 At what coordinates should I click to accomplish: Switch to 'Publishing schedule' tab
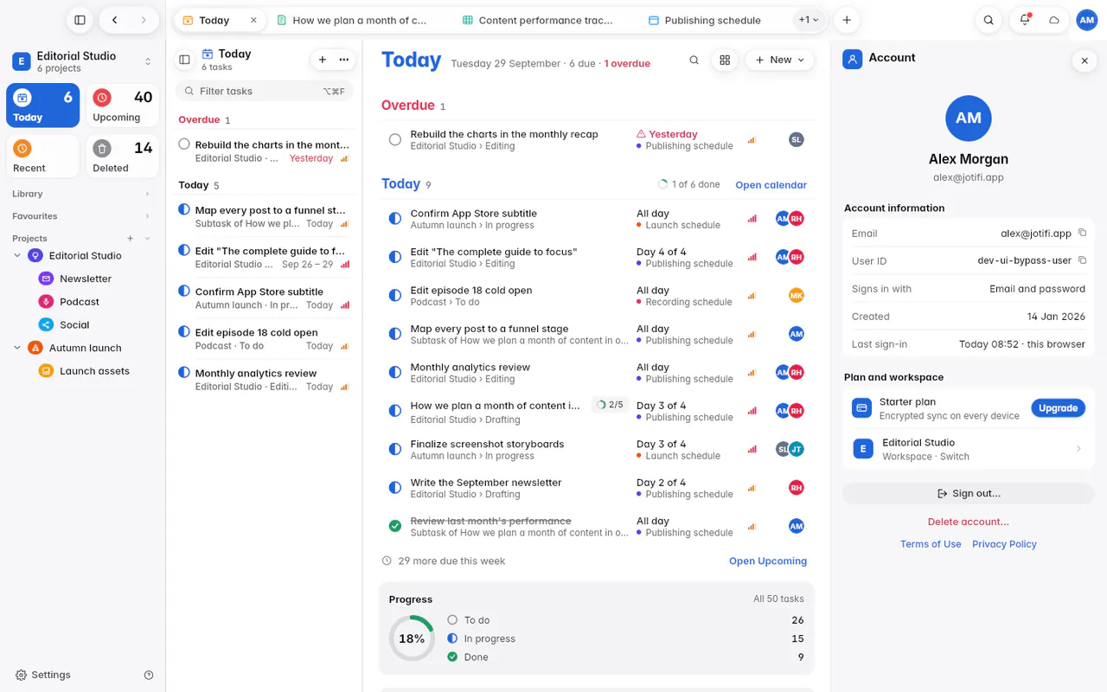(x=704, y=20)
